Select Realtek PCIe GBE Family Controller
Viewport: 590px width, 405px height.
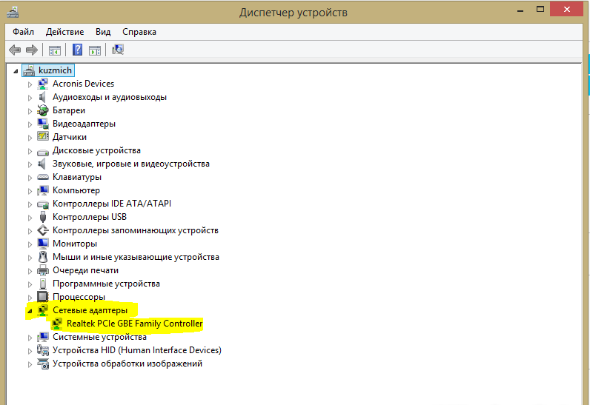pos(134,324)
